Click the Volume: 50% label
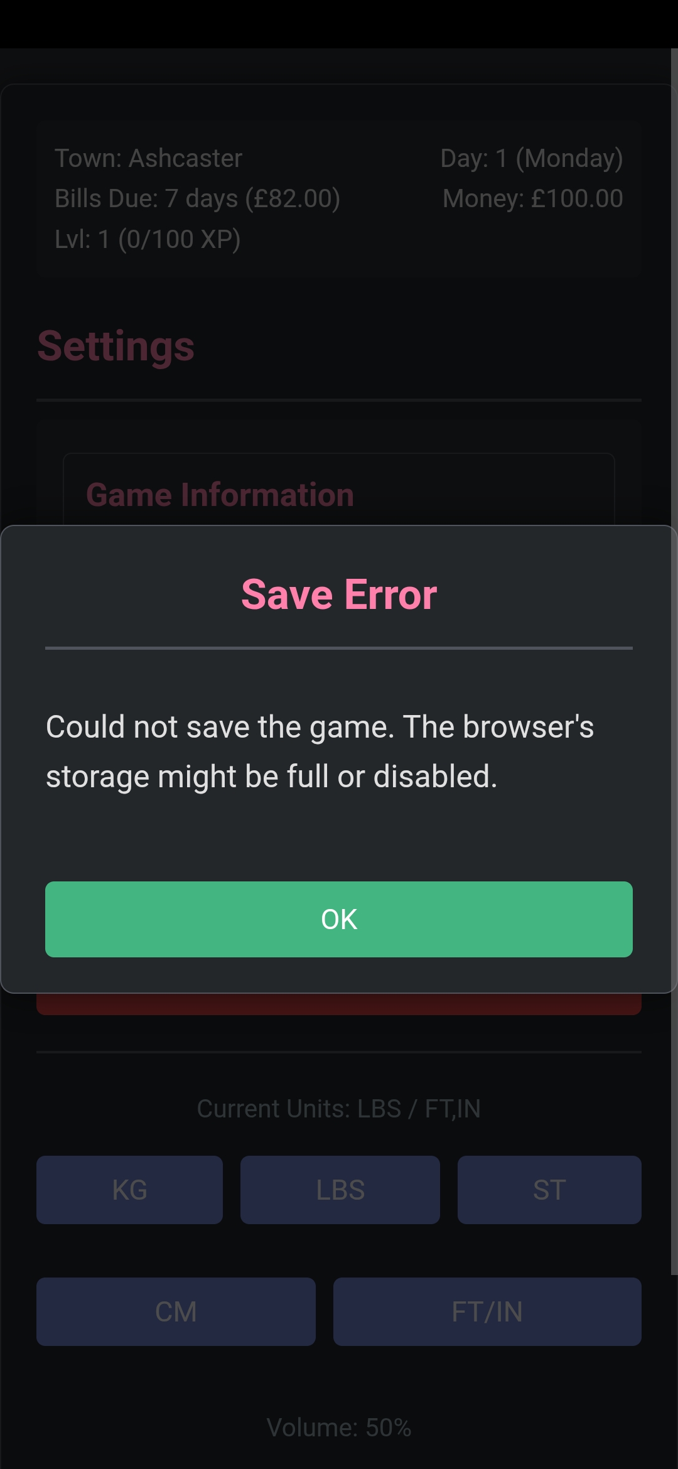The width and height of the screenshot is (678, 1469). click(x=339, y=1427)
